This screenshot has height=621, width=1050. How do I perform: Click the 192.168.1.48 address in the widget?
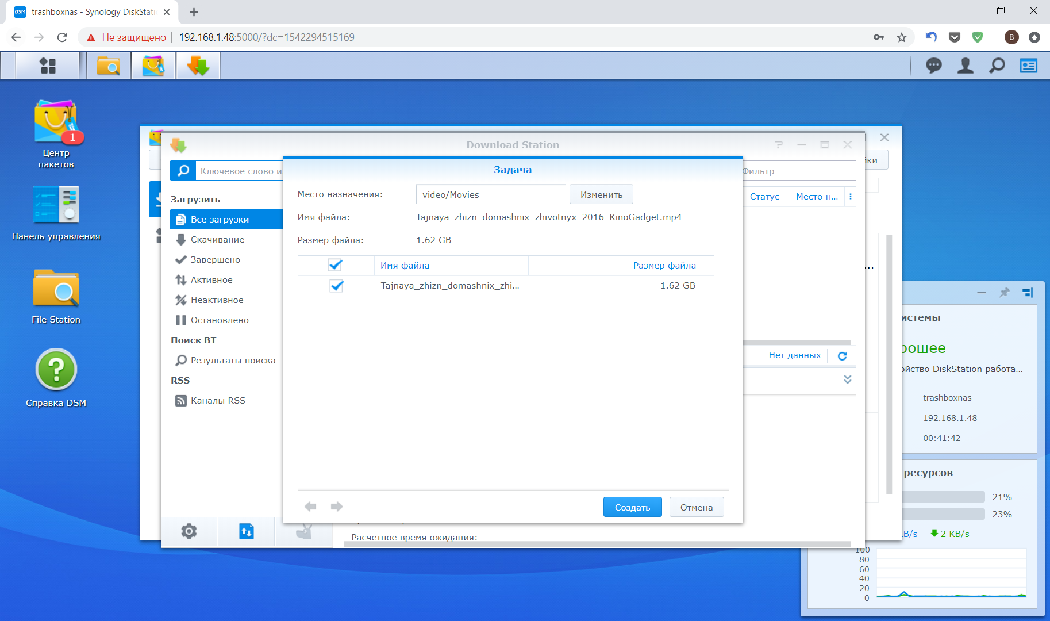(950, 418)
